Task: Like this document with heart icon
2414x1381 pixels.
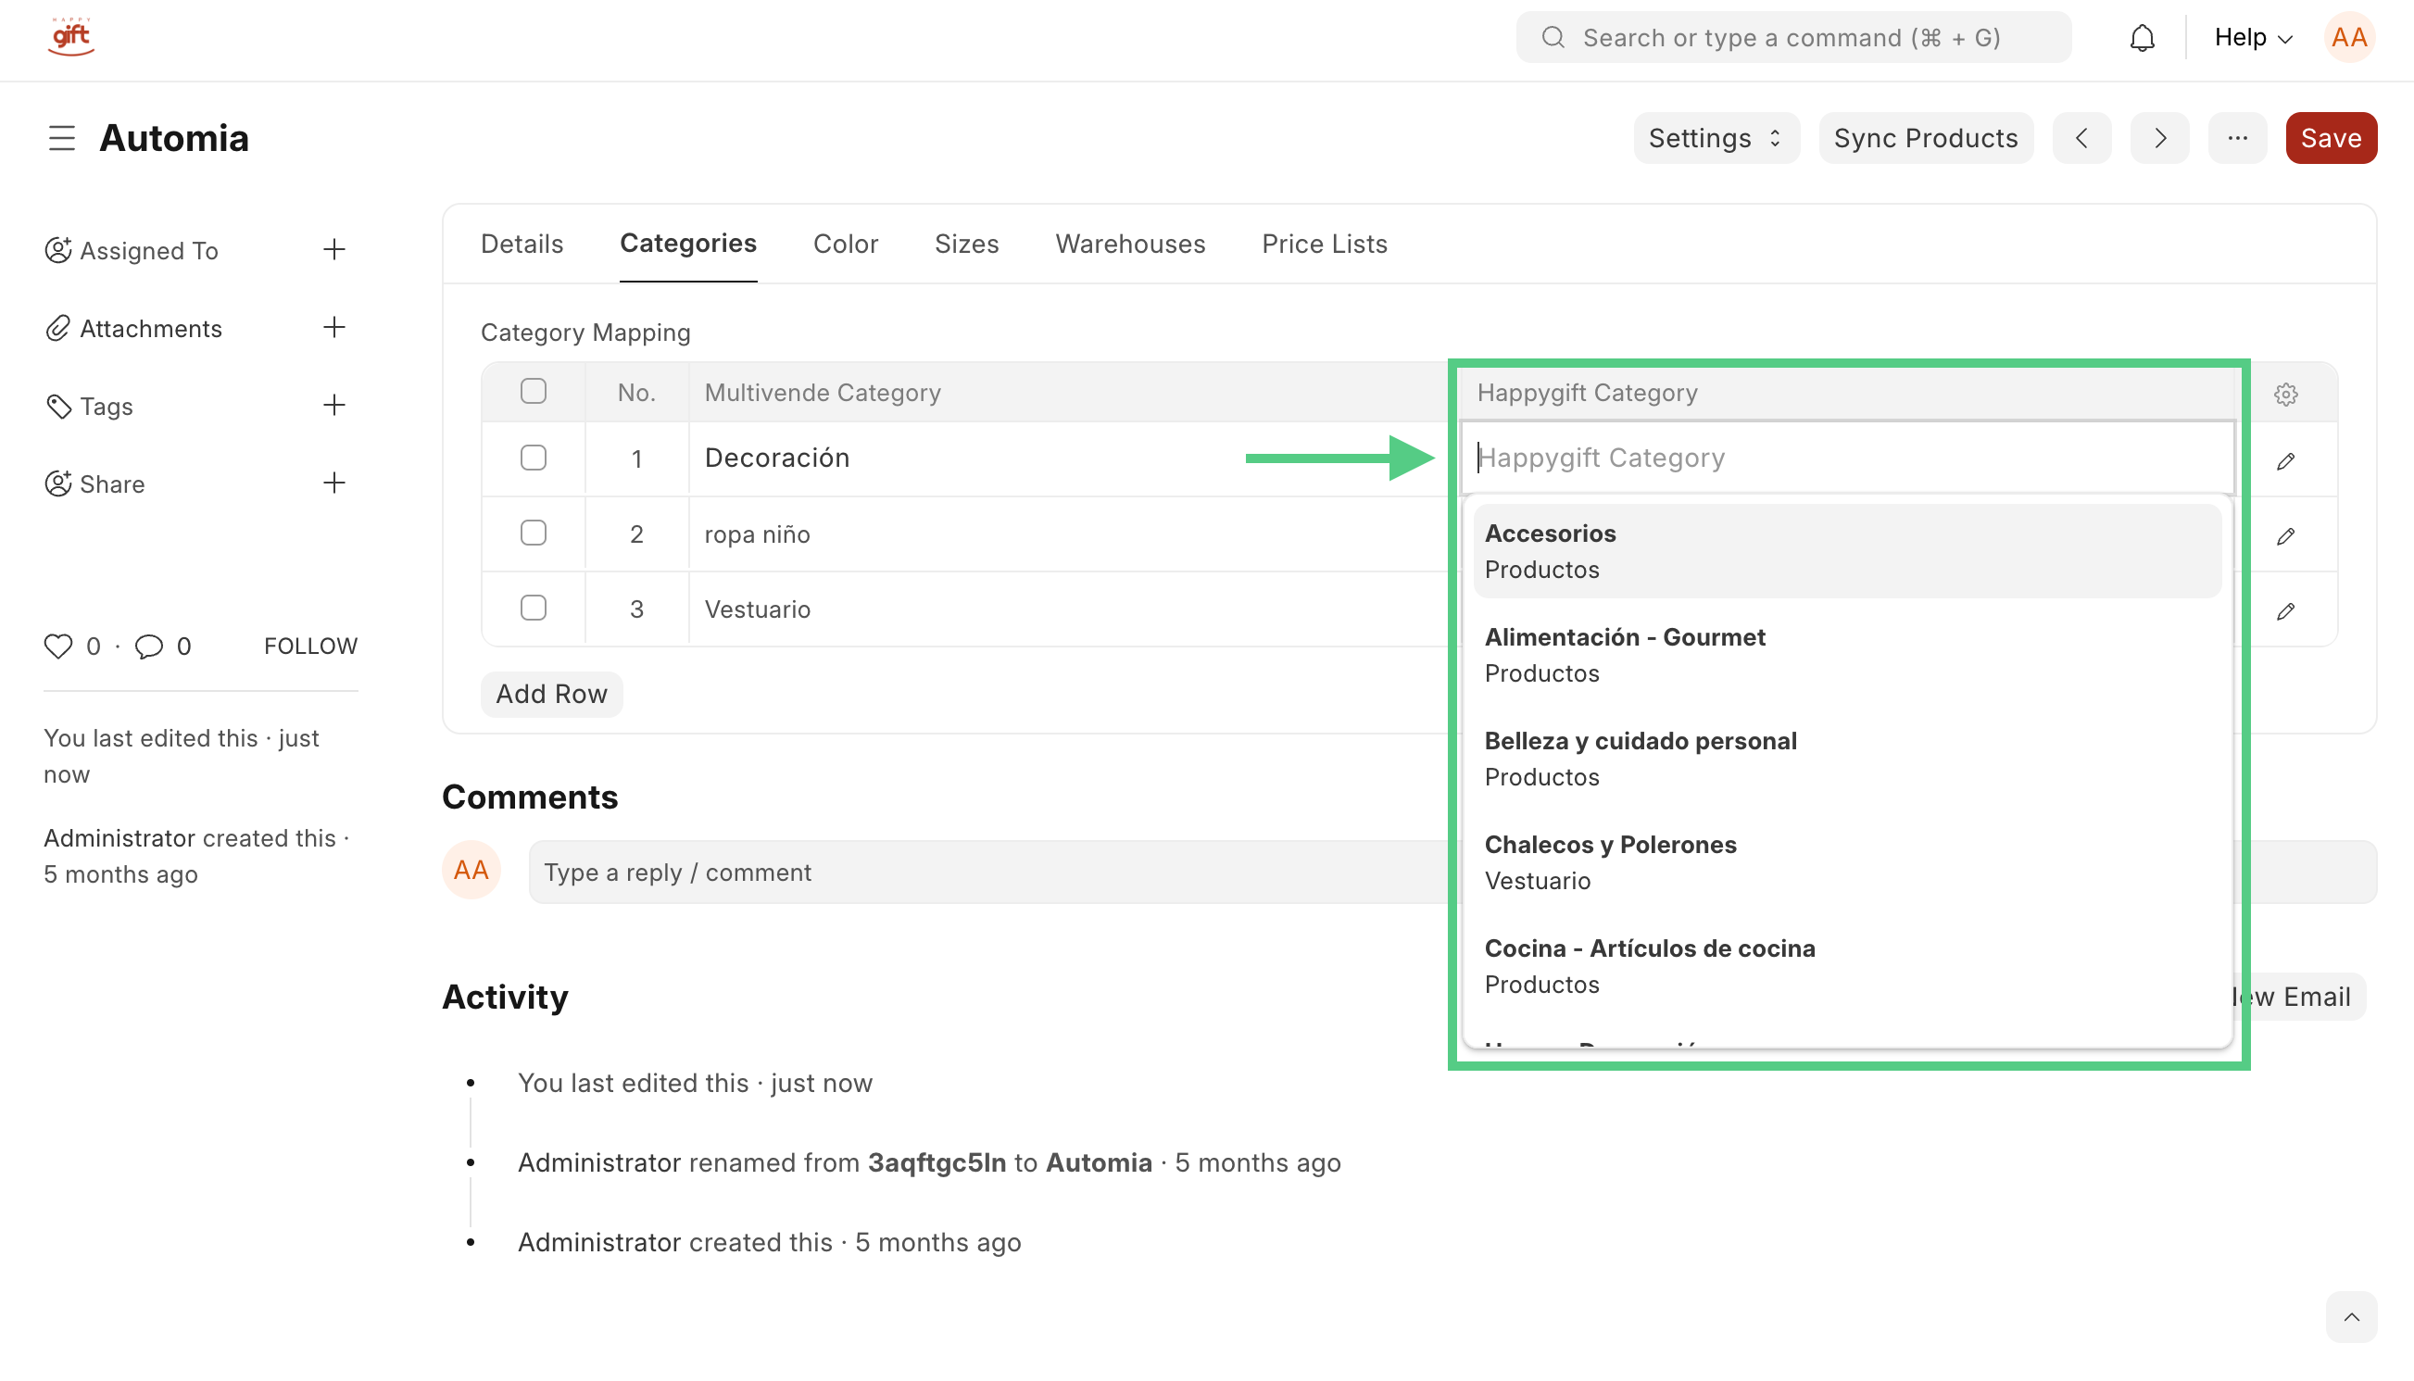Action: click(x=57, y=647)
